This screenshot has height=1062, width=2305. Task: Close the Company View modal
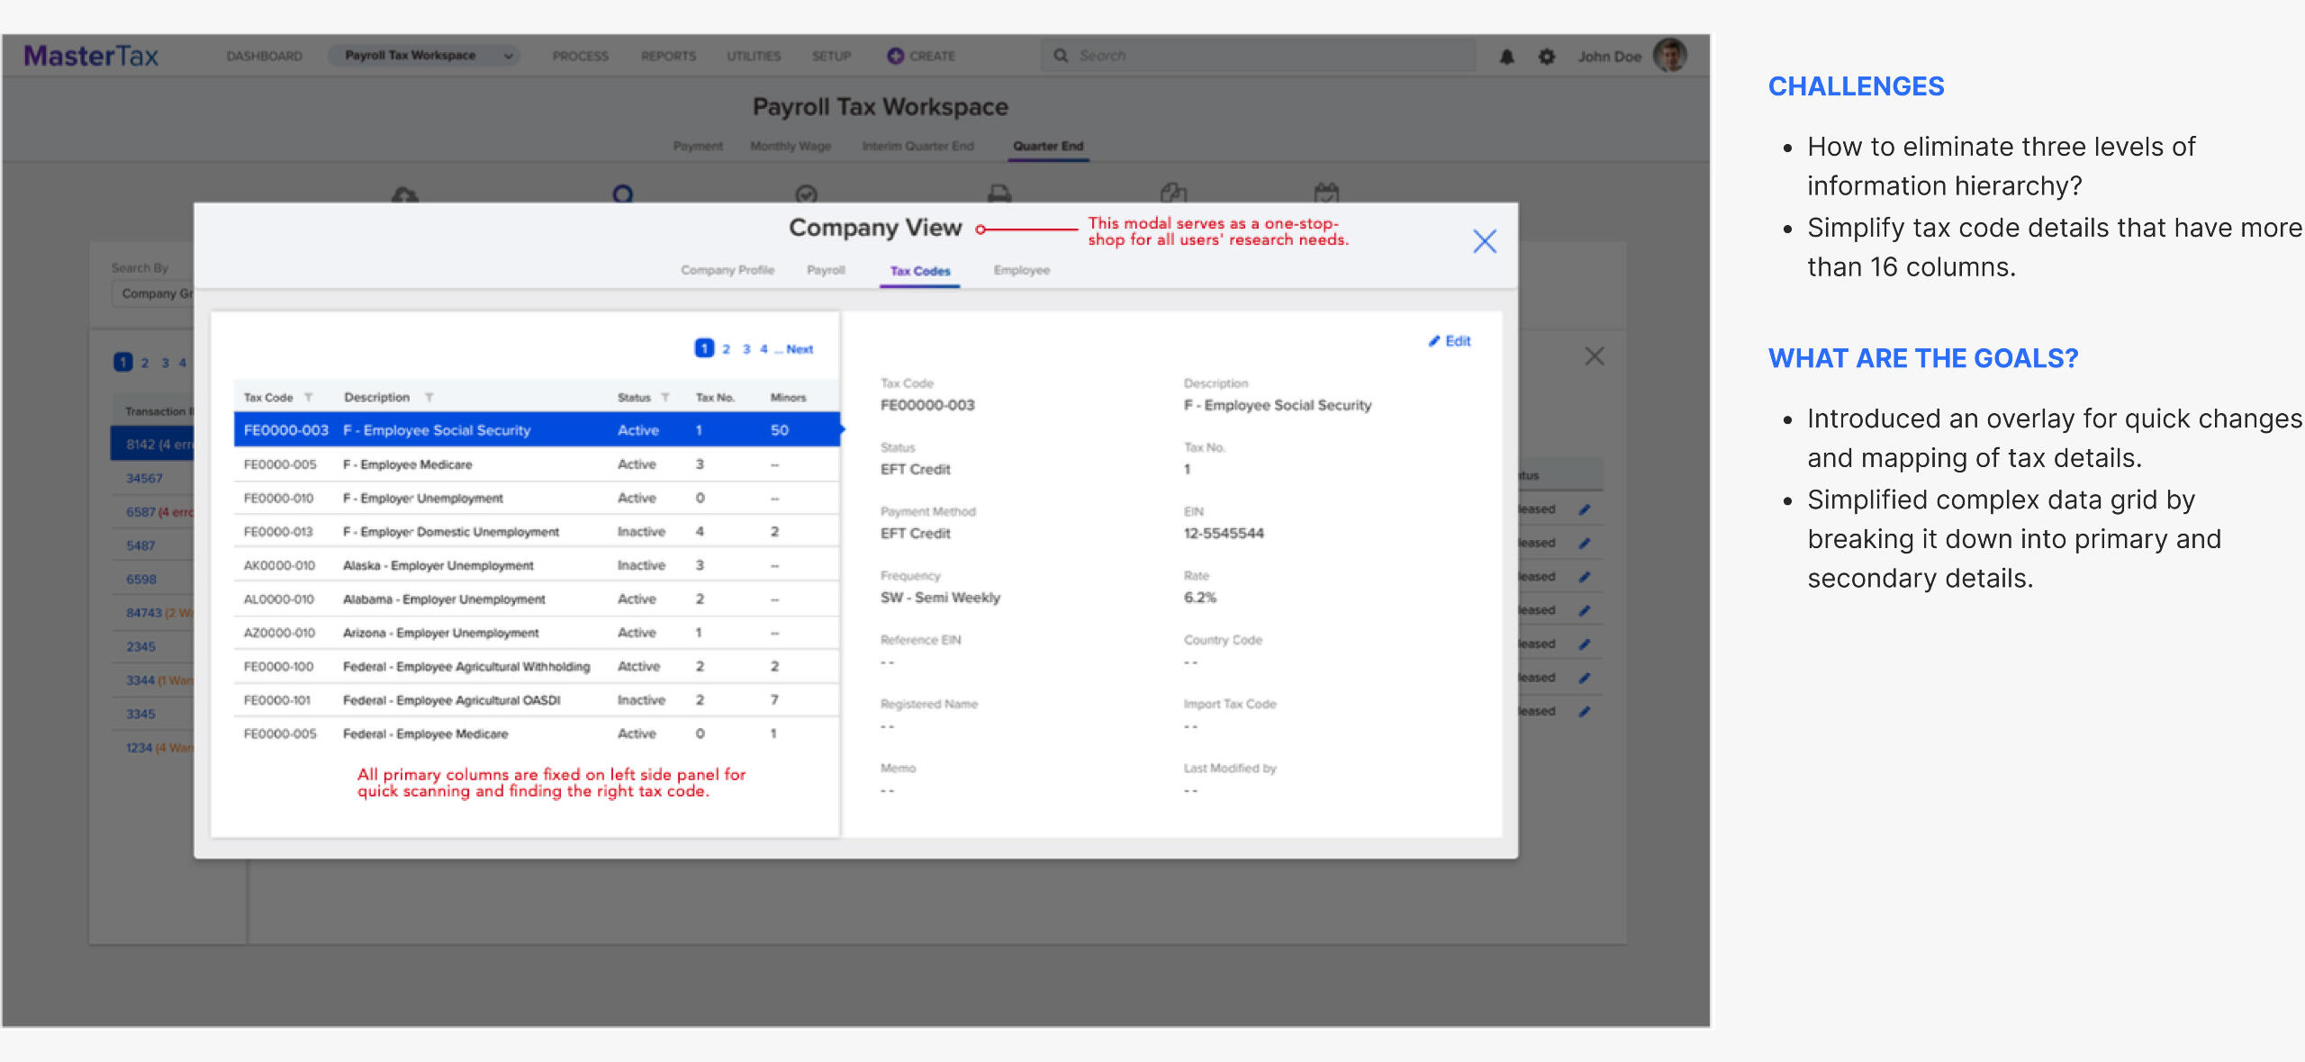pyautogui.click(x=1485, y=241)
